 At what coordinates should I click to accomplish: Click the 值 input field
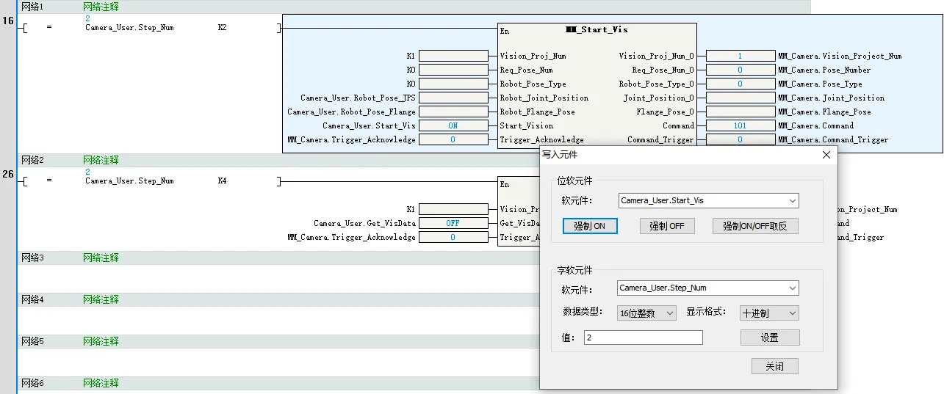[643, 338]
